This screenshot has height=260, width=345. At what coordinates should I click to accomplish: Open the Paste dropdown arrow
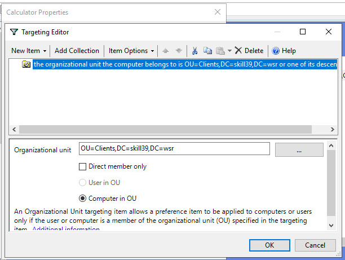(229, 51)
